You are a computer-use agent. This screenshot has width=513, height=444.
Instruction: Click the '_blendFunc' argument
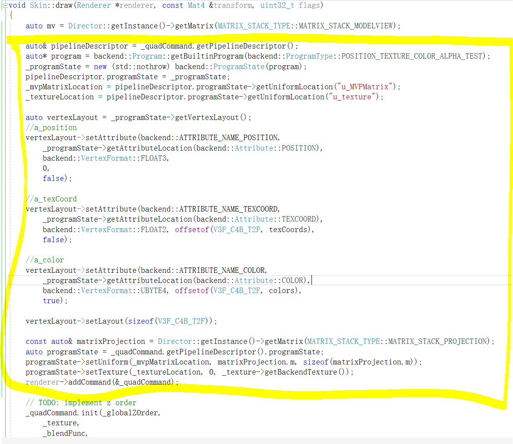[64, 434]
